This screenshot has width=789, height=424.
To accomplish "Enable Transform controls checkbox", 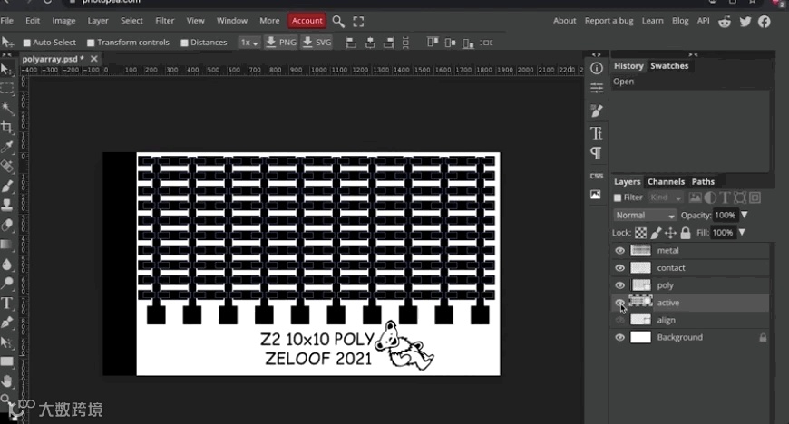I will pyautogui.click(x=91, y=43).
